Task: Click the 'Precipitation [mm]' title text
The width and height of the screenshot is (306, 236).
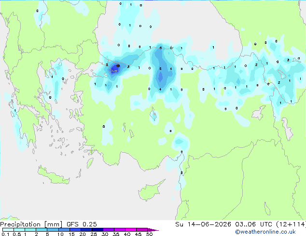Action: (31, 224)
